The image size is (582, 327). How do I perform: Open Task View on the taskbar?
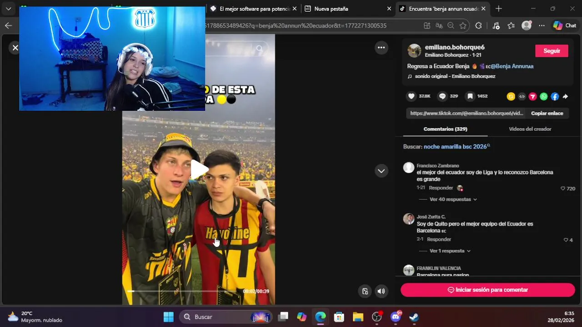point(283,317)
